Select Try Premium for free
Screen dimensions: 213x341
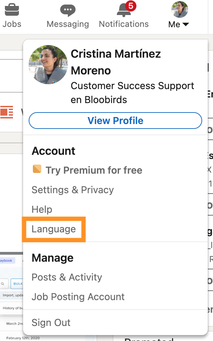94,170
